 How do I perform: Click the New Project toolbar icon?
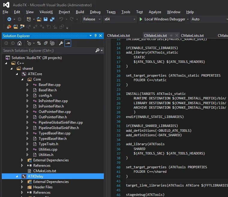point(28,19)
